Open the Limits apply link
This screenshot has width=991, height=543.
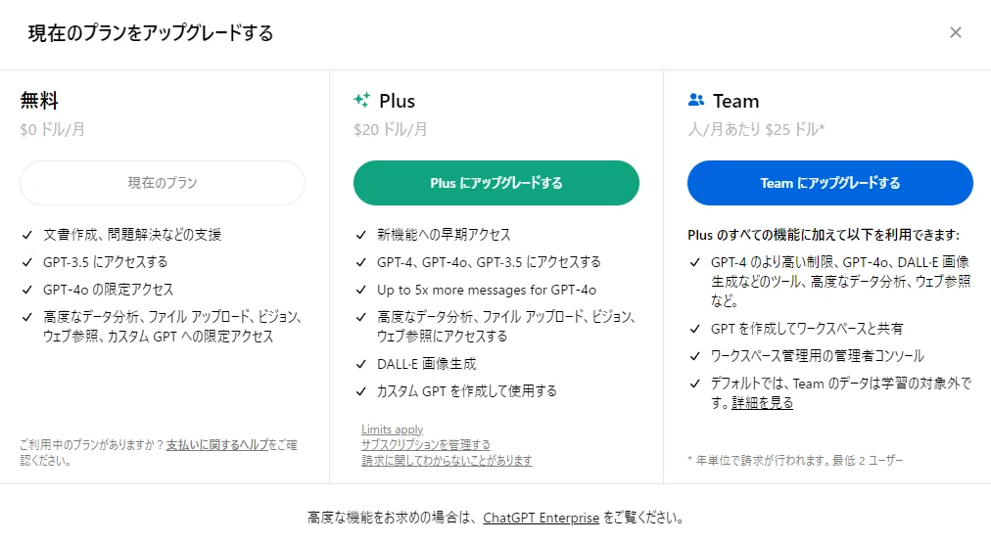[x=392, y=430]
